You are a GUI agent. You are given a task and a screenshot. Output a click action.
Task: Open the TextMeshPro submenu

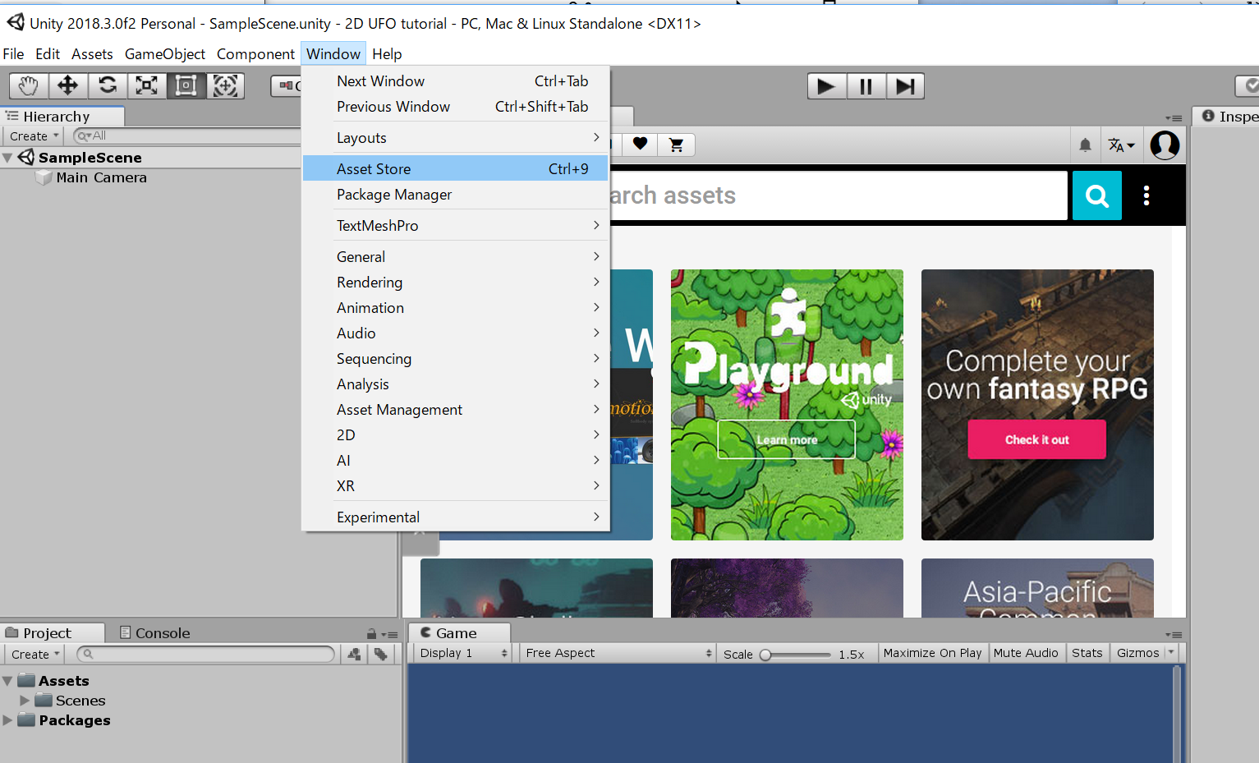click(x=456, y=226)
